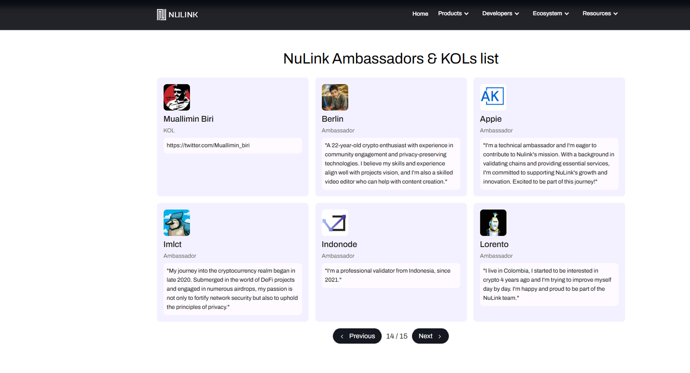
Task: Click the NuLink Ambassadors & KOLs list title
Action: click(391, 59)
